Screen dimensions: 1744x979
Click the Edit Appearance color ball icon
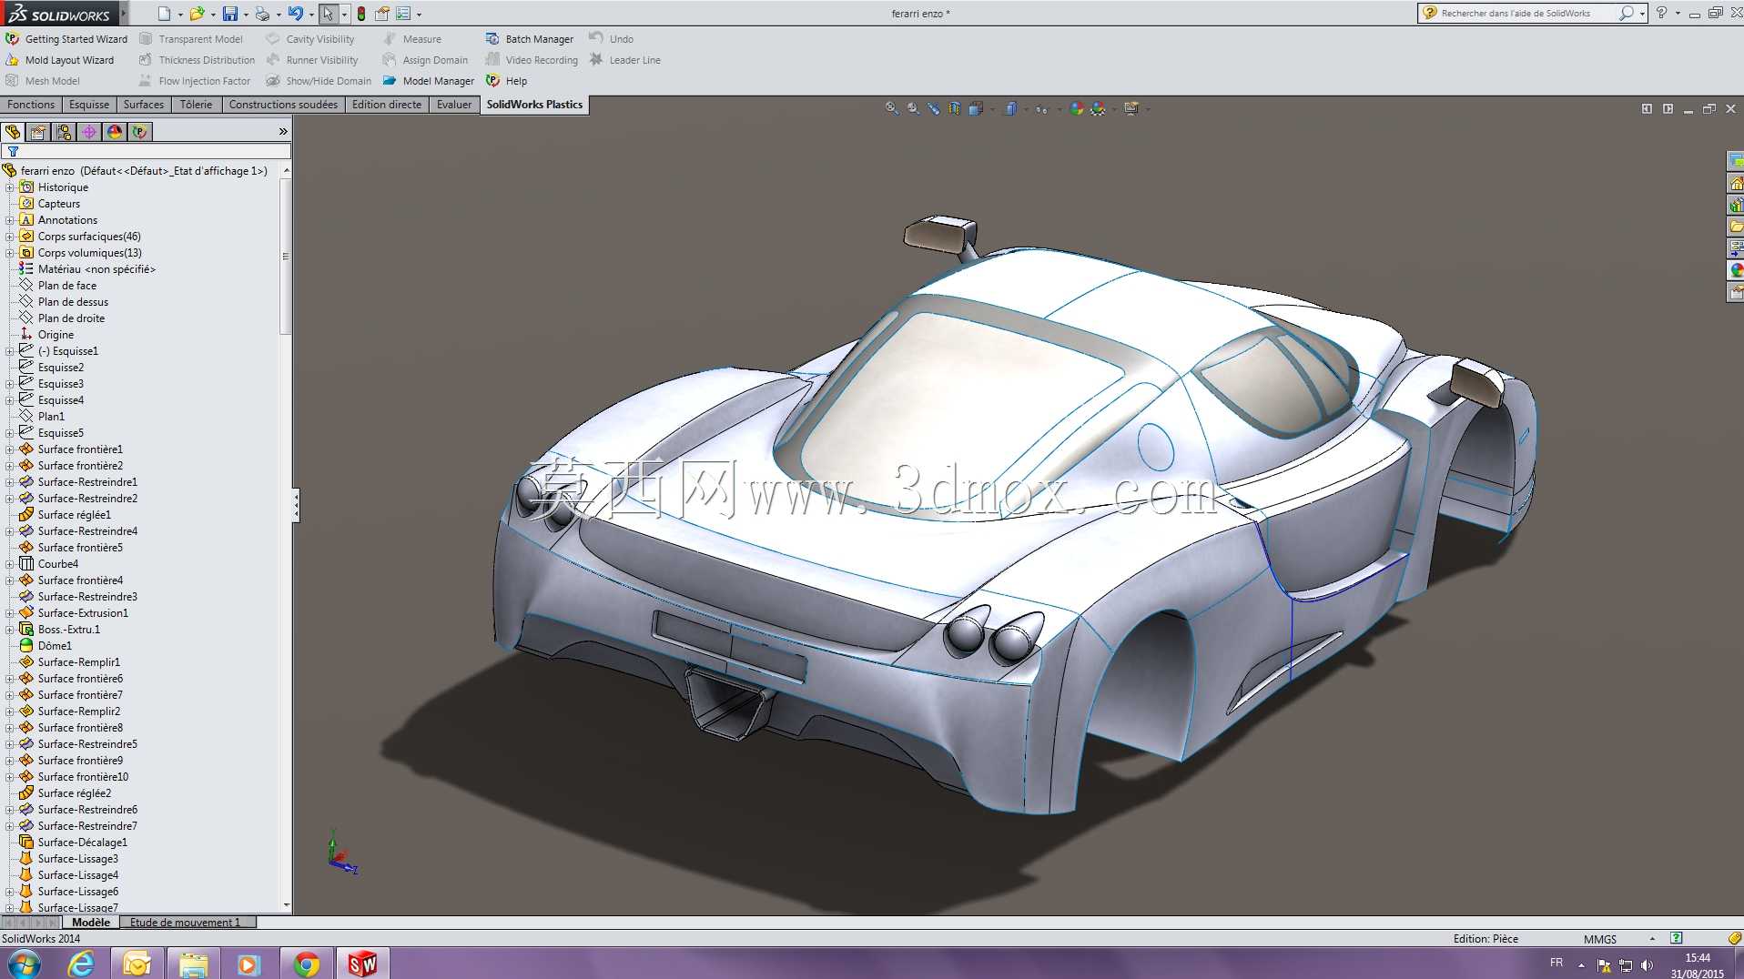[x=1077, y=108]
